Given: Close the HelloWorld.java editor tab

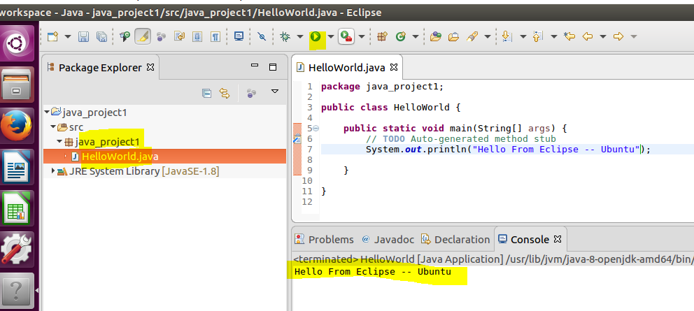Looking at the screenshot, I should 393,67.
